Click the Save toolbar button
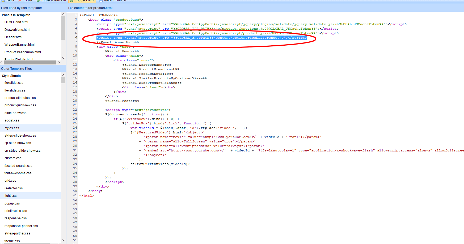464x244 pixels. [8, 1]
